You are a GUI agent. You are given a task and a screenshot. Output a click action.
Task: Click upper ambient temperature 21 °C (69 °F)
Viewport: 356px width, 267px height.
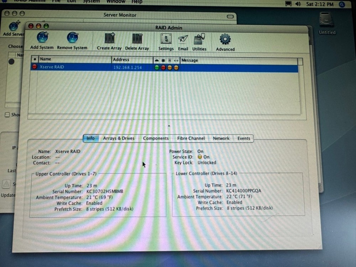pos(99,197)
